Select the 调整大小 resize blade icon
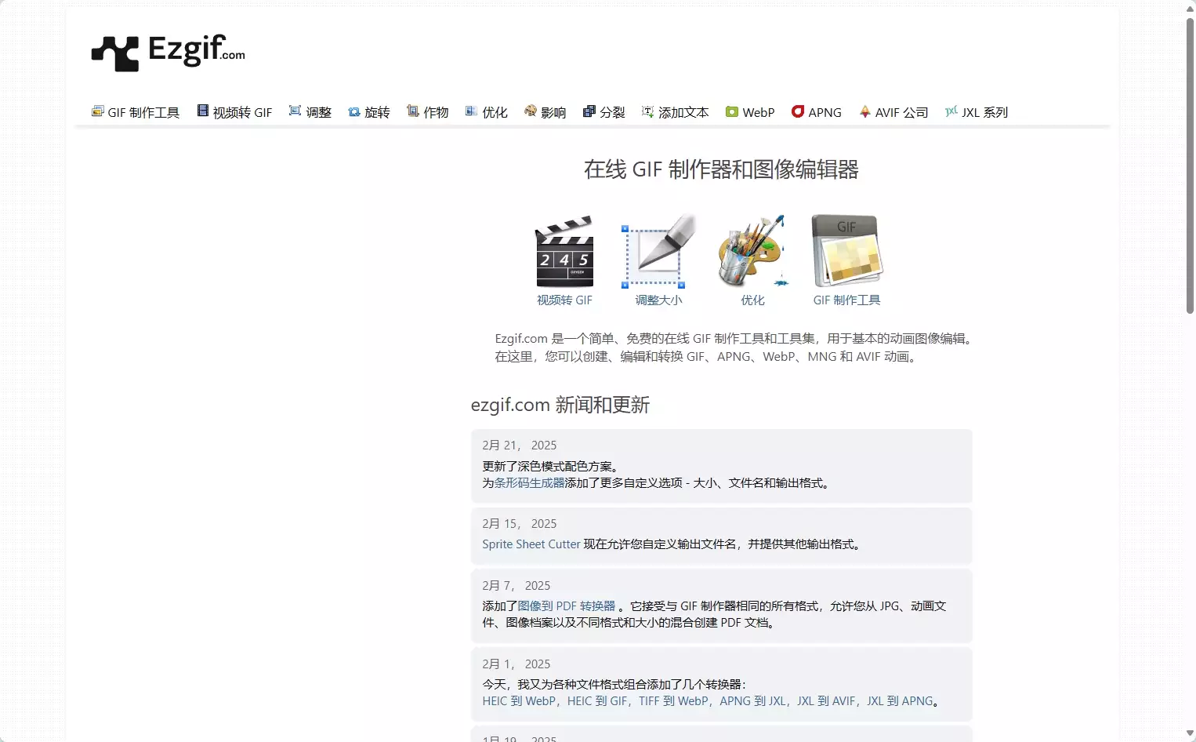The image size is (1196, 742). [658, 251]
